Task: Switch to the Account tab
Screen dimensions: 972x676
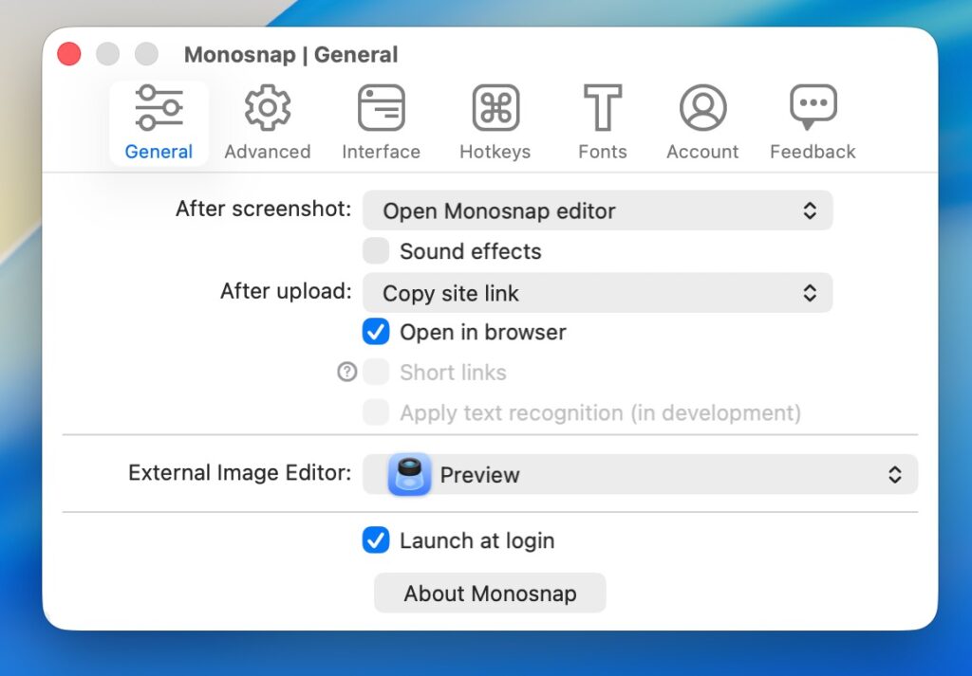Action: coord(702,123)
